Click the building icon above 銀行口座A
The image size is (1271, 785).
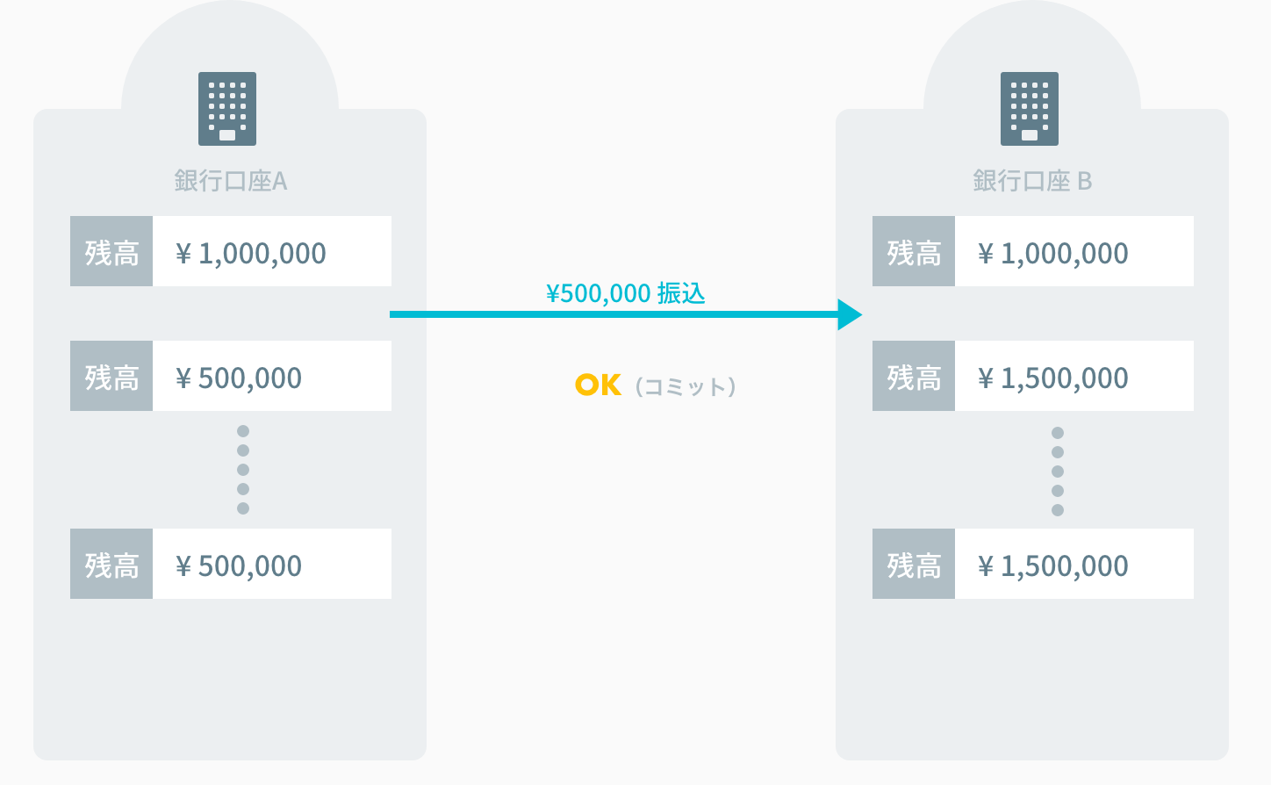coord(227,109)
